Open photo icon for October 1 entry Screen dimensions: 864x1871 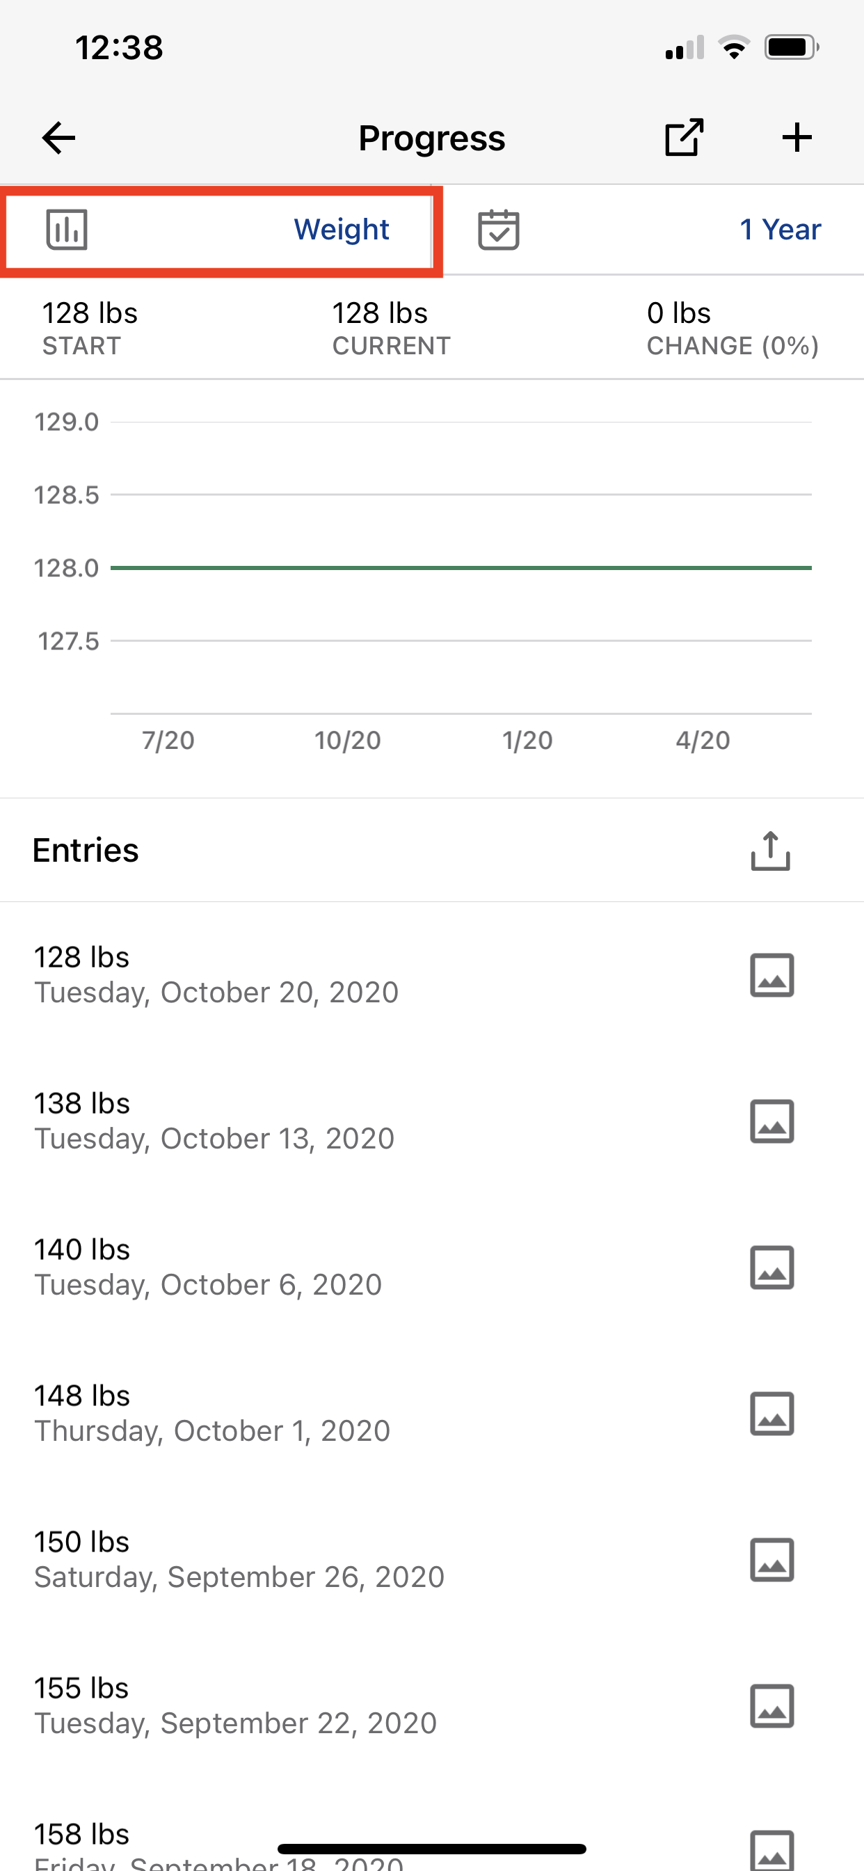(771, 1414)
